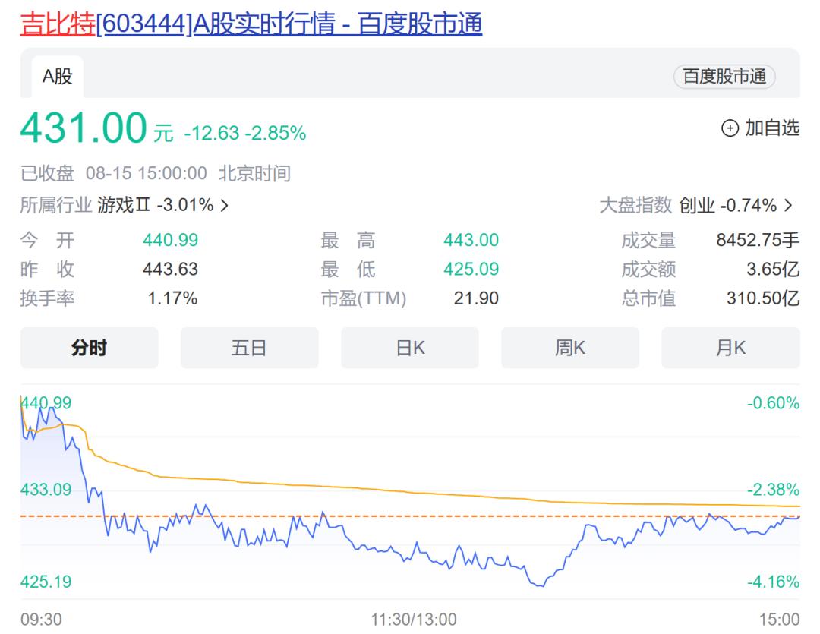The width and height of the screenshot is (820, 634).
Task: Open the 吉比特 A股实时行情 title link
Action: [251, 24]
